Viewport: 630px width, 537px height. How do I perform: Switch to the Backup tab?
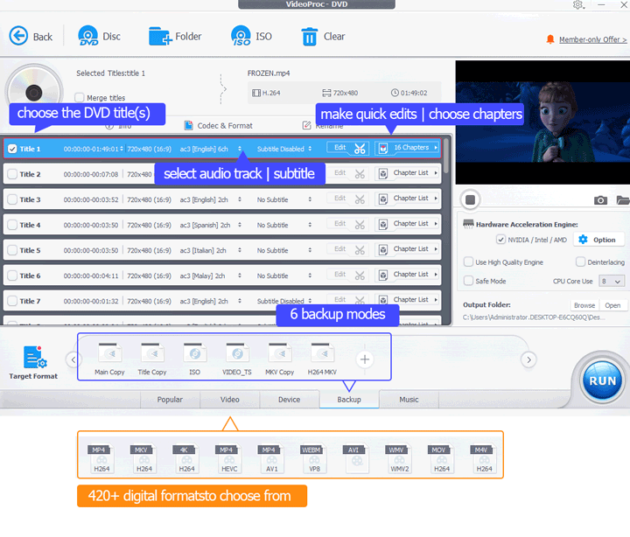349,400
